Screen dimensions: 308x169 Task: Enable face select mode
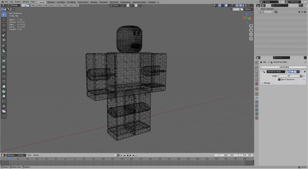click(x=28, y=5)
